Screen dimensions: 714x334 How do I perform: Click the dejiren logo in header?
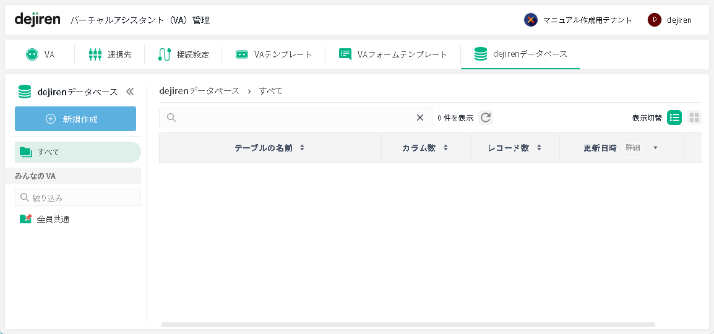point(38,20)
